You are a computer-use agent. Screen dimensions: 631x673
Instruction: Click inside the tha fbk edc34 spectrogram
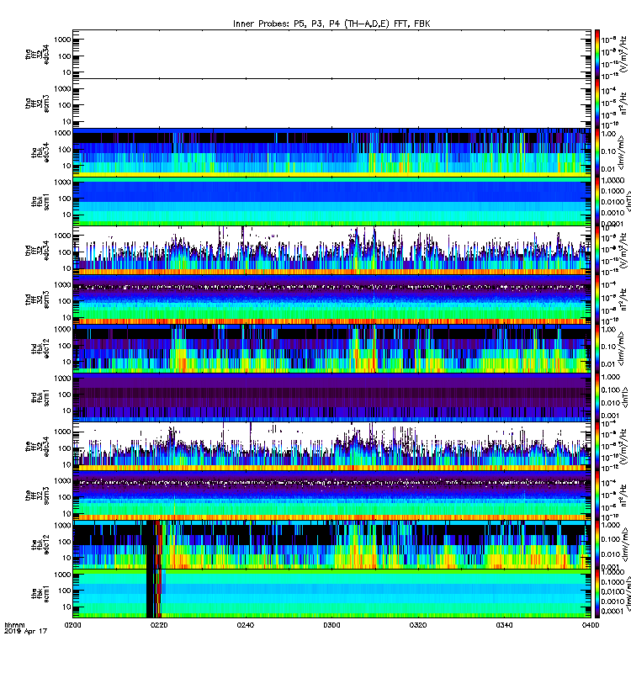click(331, 152)
